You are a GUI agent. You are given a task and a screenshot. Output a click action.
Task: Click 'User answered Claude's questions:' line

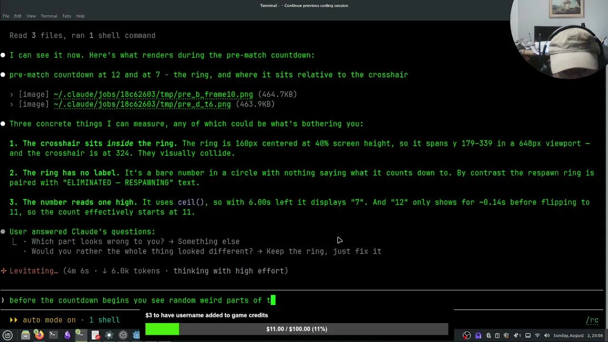click(x=82, y=232)
